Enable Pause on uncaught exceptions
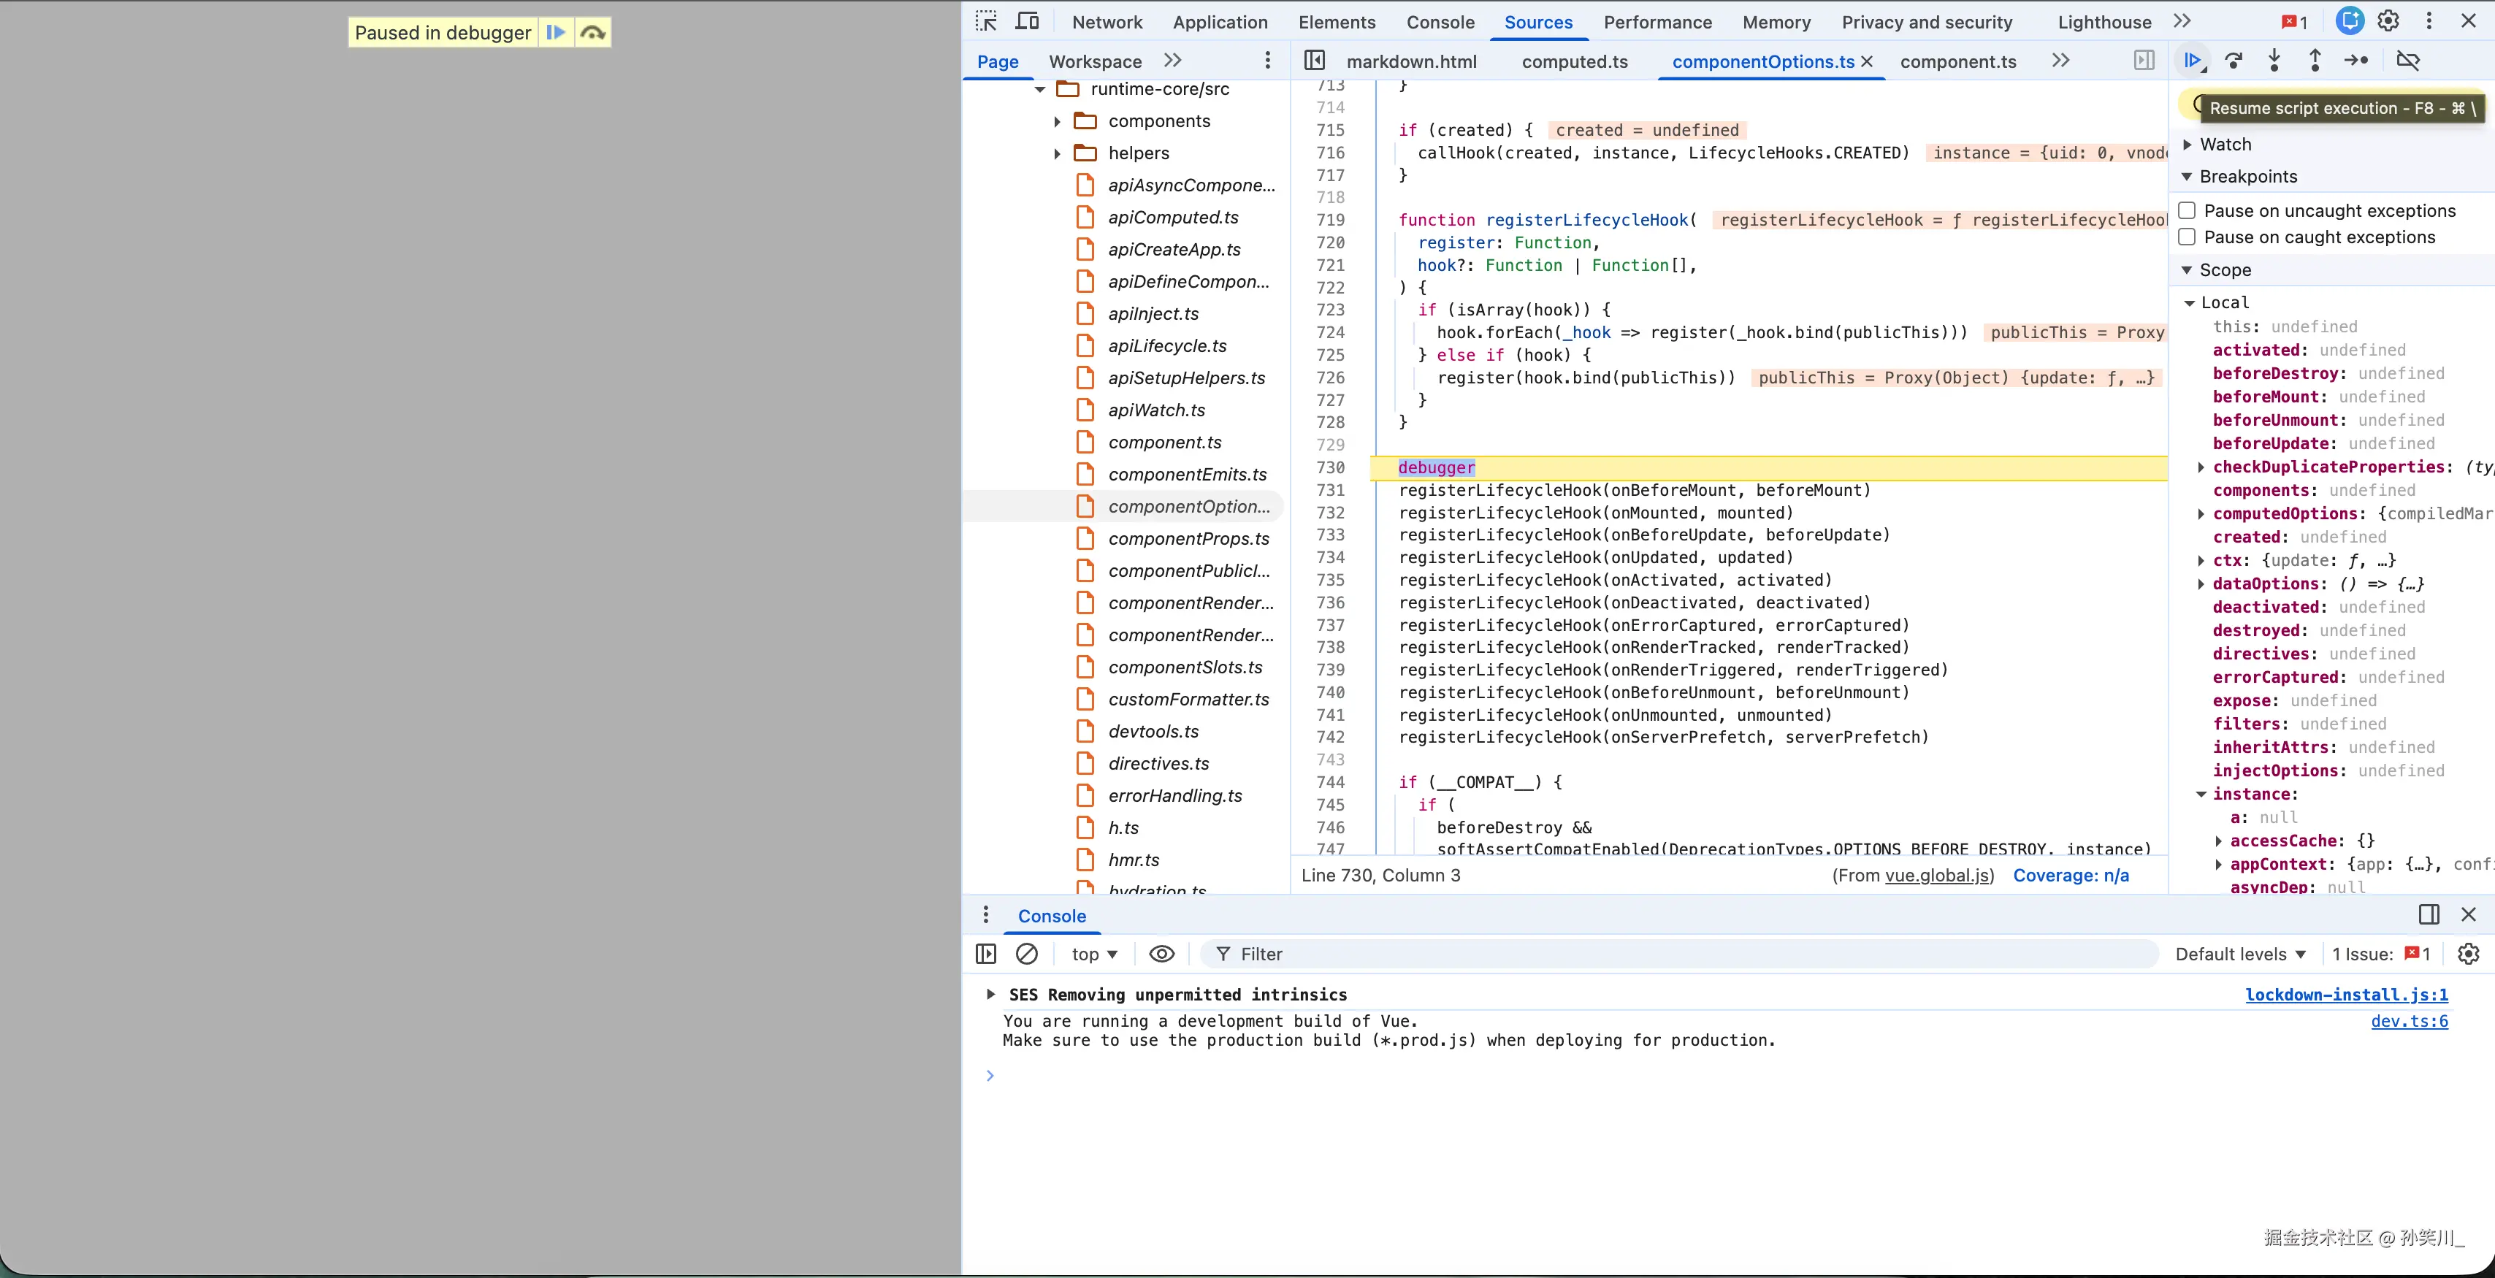The width and height of the screenshot is (2495, 1278). [2187, 211]
